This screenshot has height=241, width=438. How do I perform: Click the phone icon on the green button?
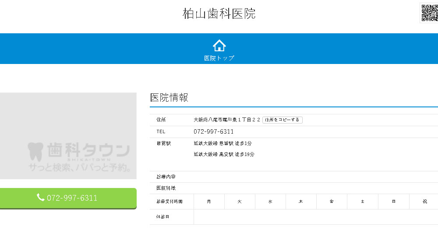click(41, 198)
